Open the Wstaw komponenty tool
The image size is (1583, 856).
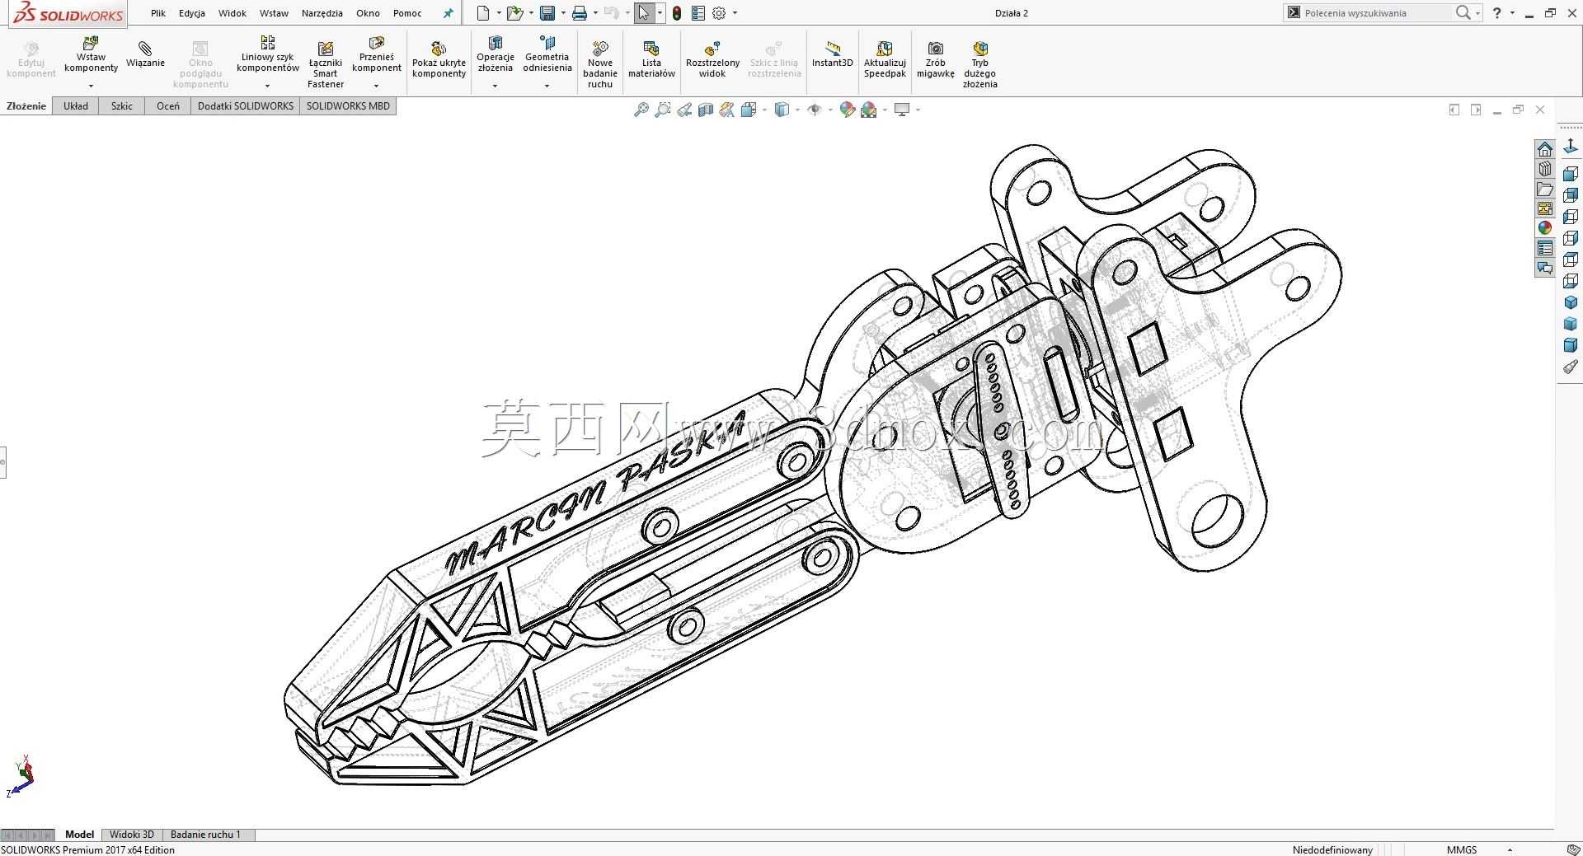tap(91, 54)
